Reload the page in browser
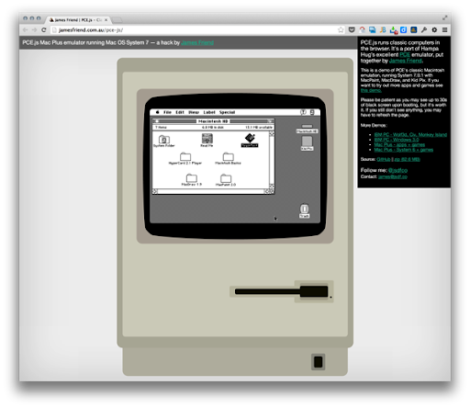Image resolution: width=470 pixels, height=408 pixels. (x=44, y=29)
